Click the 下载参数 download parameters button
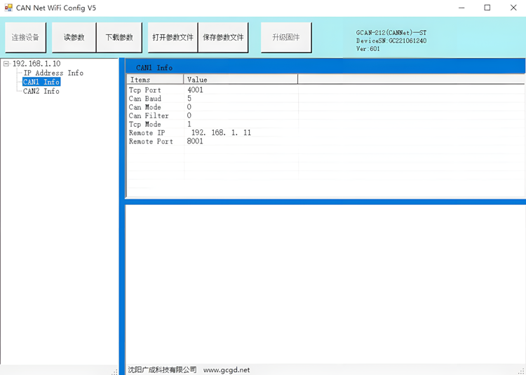 (x=119, y=37)
